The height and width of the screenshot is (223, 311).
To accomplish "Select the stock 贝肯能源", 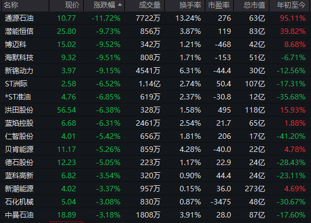I will click(x=19, y=149).
